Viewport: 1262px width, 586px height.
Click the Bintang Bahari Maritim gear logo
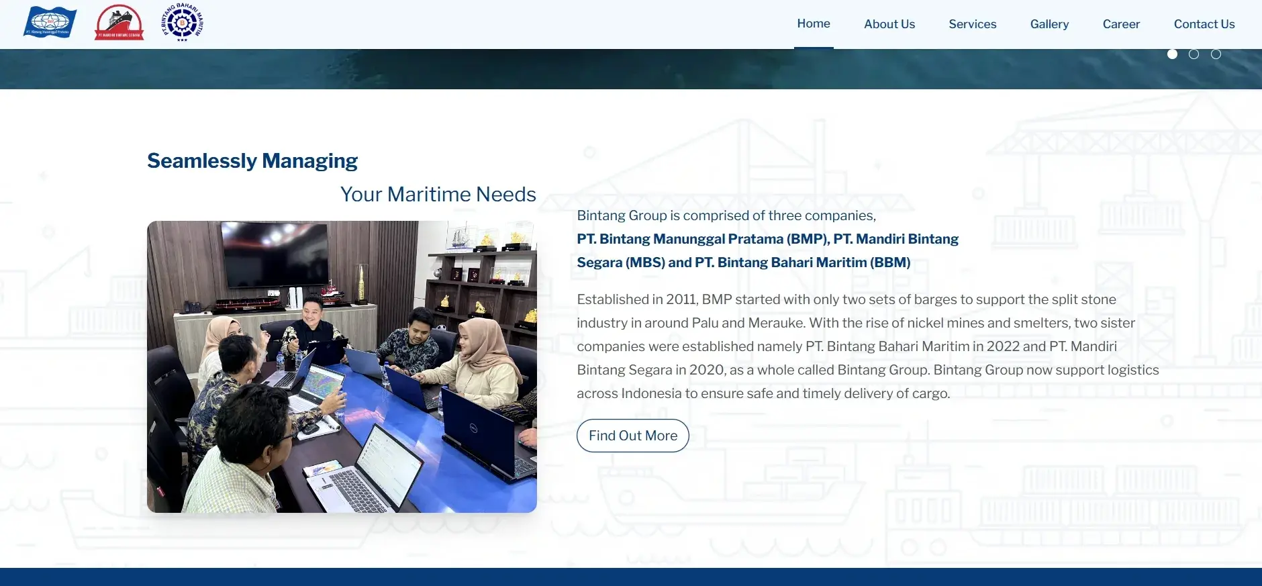pos(182,22)
